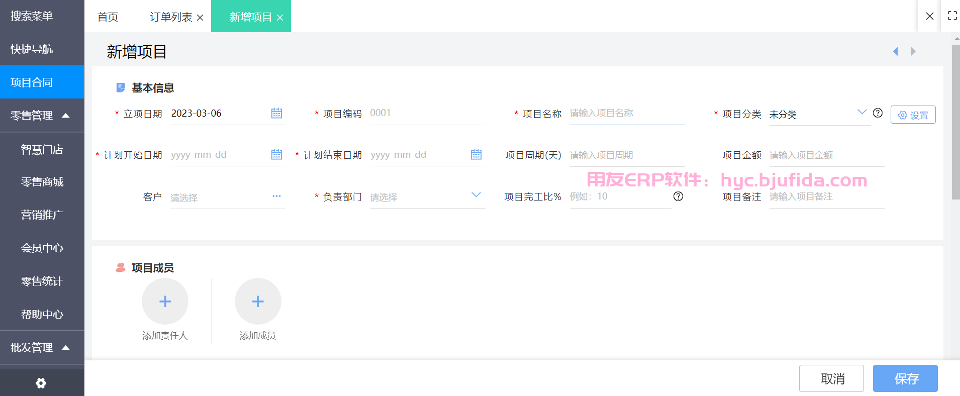Select 新增项目 tab
This screenshot has height=396, width=960.
[x=250, y=17]
